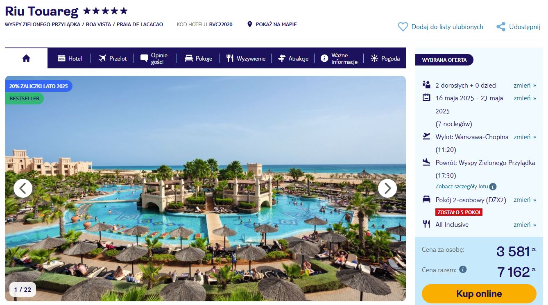The width and height of the screenshot is (548, 305).
Task: Click the main hotel pool photo
Action: coord(205,188)
